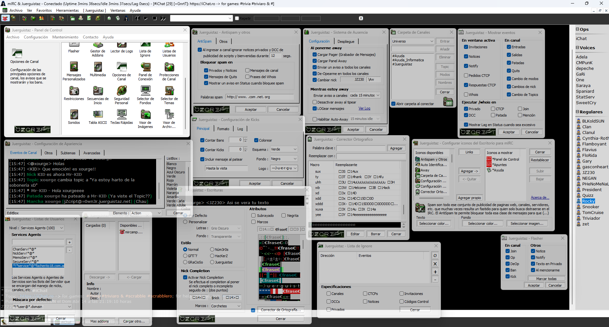Viewport: 609px width, 327px height.
Task: Click the first icon in mIRC toolbar
Action: [x=5, y=18]
